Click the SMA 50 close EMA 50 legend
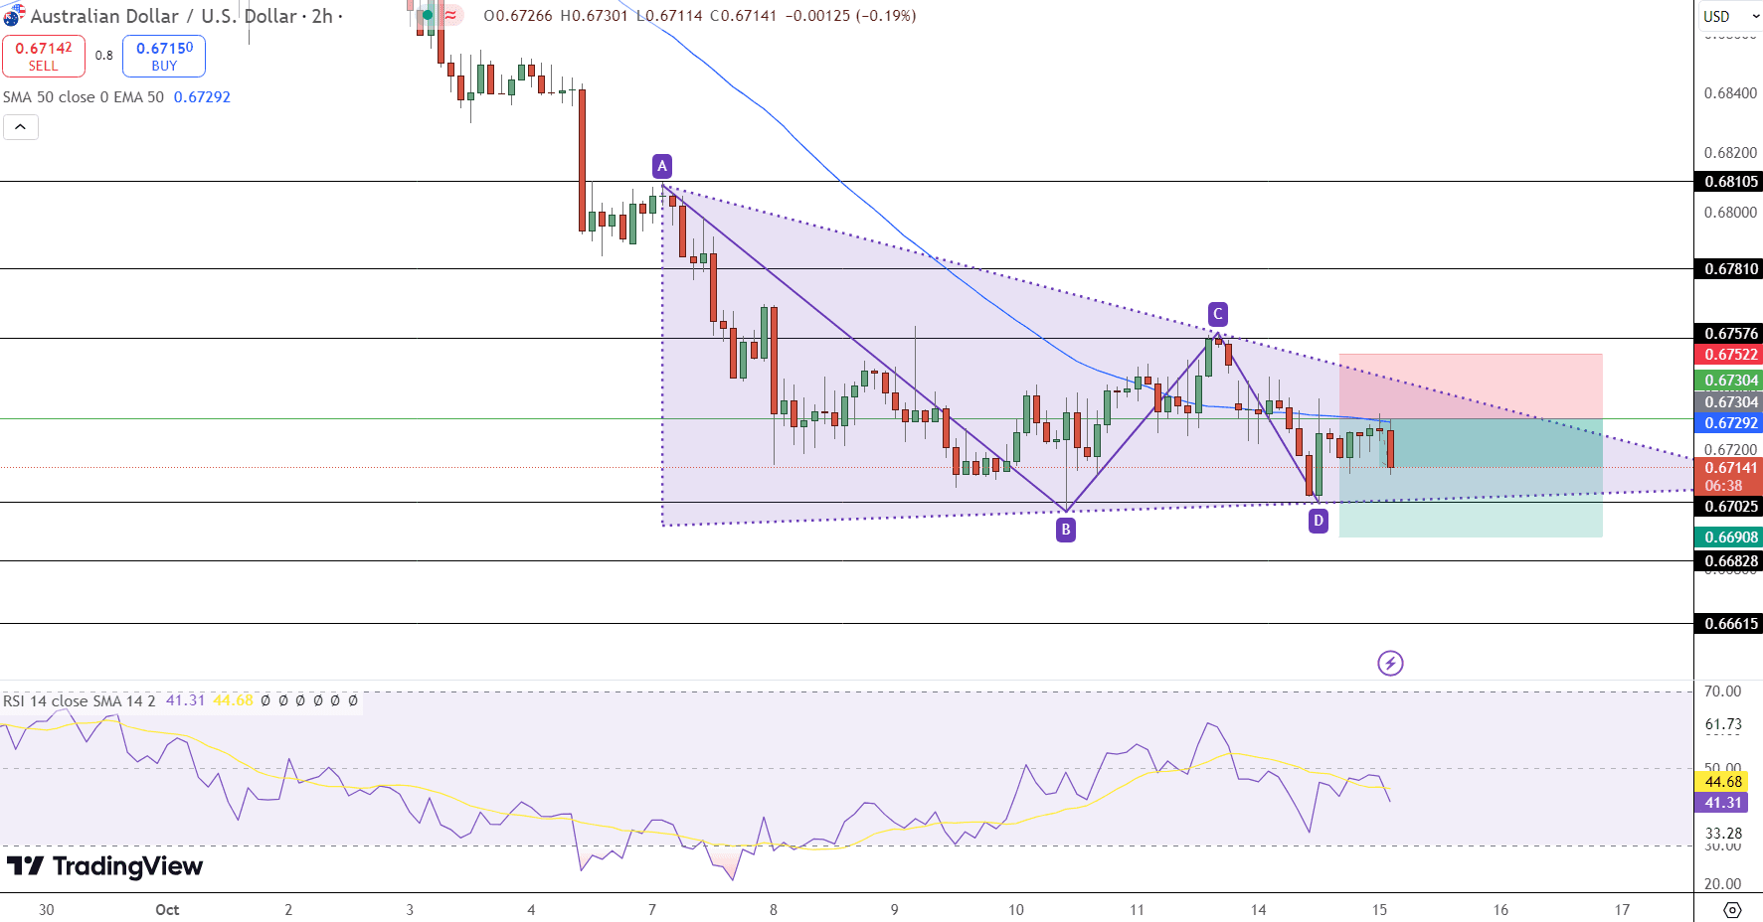This screenshot has height=922, width=1763. pos(84,97)
